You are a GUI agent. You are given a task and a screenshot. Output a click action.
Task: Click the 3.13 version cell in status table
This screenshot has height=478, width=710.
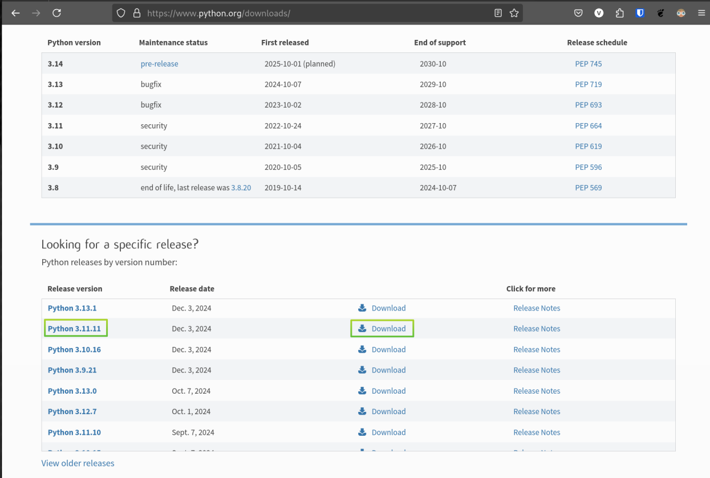[55, 84]
